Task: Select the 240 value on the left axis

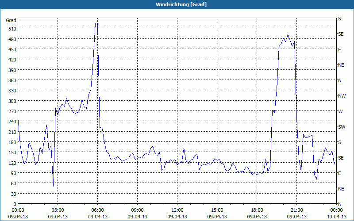Action: pyautogui.click(x=12, y=122)
